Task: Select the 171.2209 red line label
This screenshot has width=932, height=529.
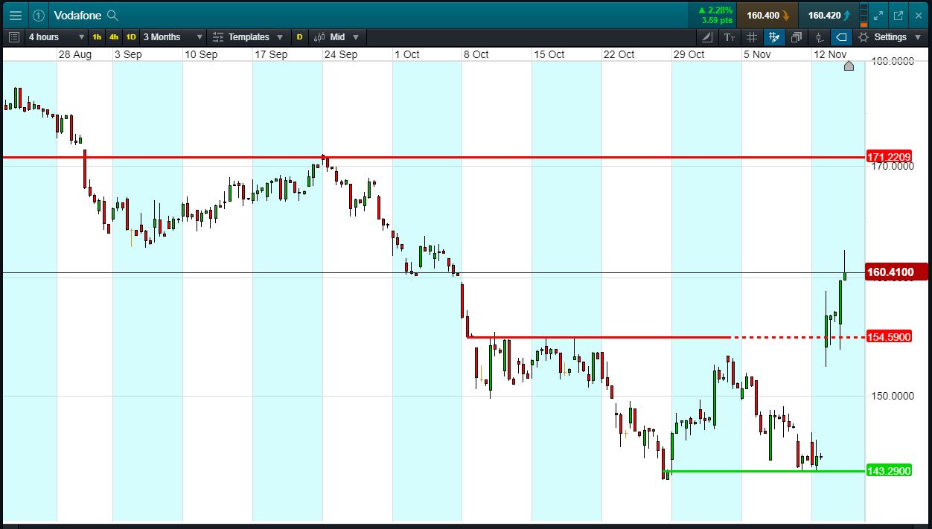Action: [890, 157]
